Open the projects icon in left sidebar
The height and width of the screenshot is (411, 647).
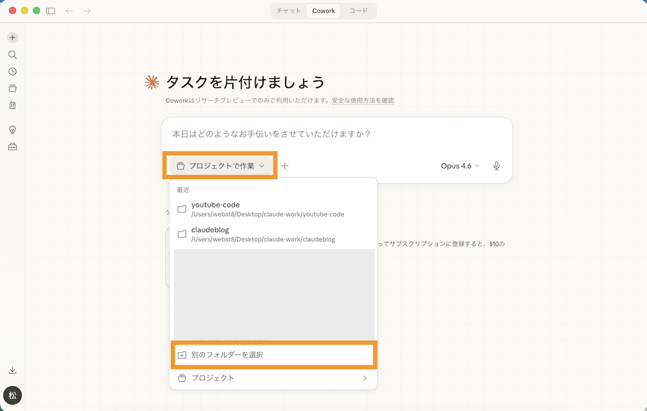(x=12, y=88)
